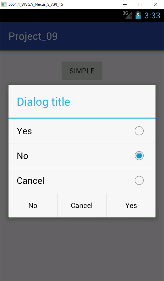Click the 5554:4_WVGA_Nexus_S_API_15 title bar text
The image size is (164, 281).
coord(36,4)
